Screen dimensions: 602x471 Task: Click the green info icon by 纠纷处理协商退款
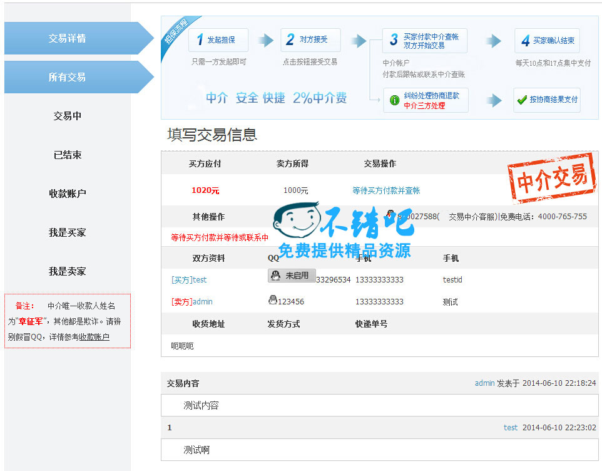395,100
